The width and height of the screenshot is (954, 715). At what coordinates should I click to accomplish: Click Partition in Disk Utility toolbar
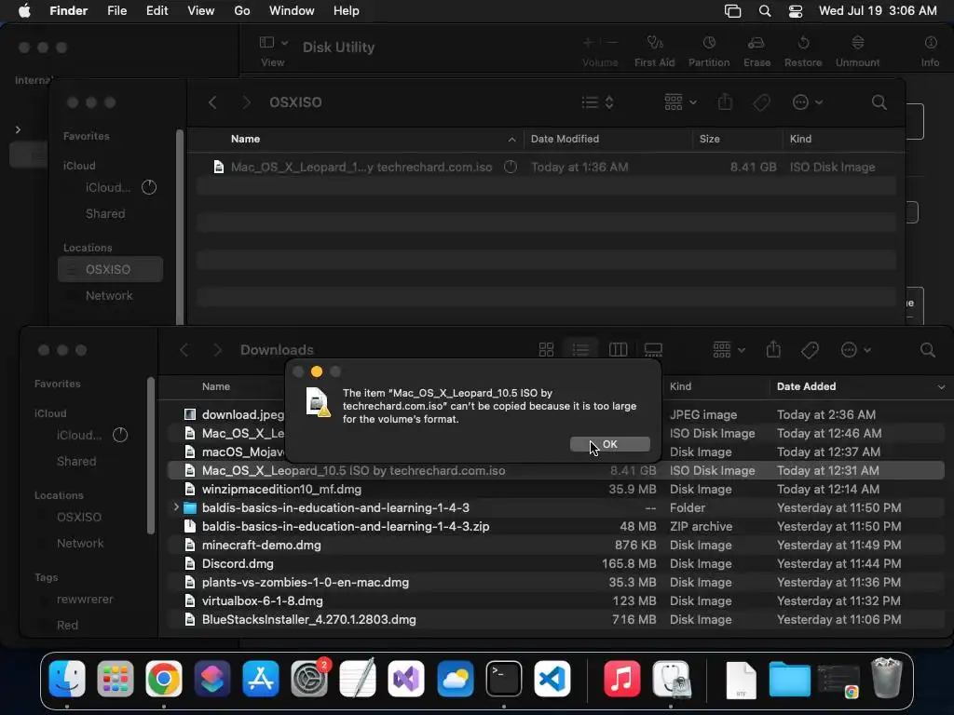pos(709,51)
